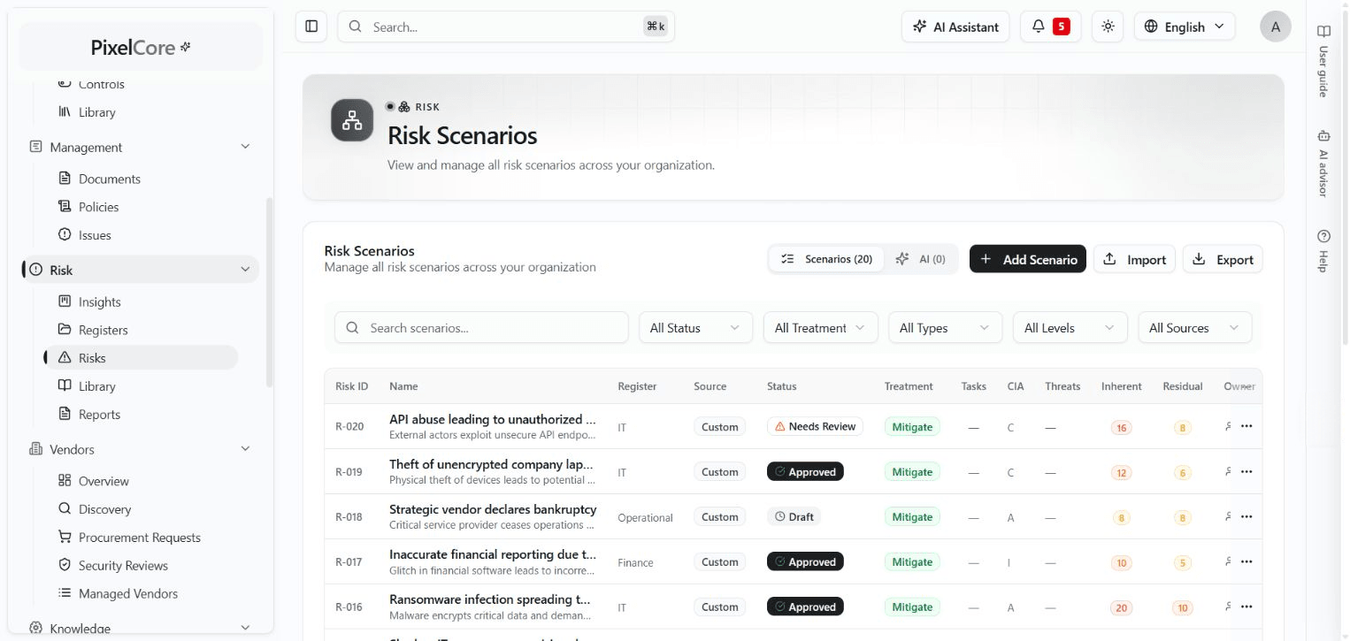The width and height of the screenshot is (1350, 641).
Task: Switch to the AI (0) tab
Action: [x=920, y=259]
